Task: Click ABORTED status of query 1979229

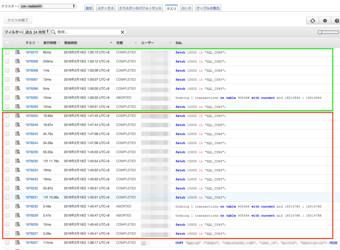Action: (x=124, y=216)
